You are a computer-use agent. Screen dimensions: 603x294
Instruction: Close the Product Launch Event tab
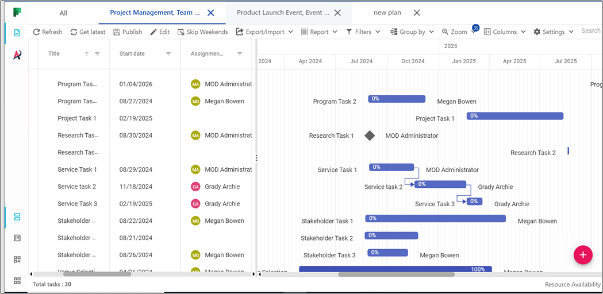pos(337,13)
